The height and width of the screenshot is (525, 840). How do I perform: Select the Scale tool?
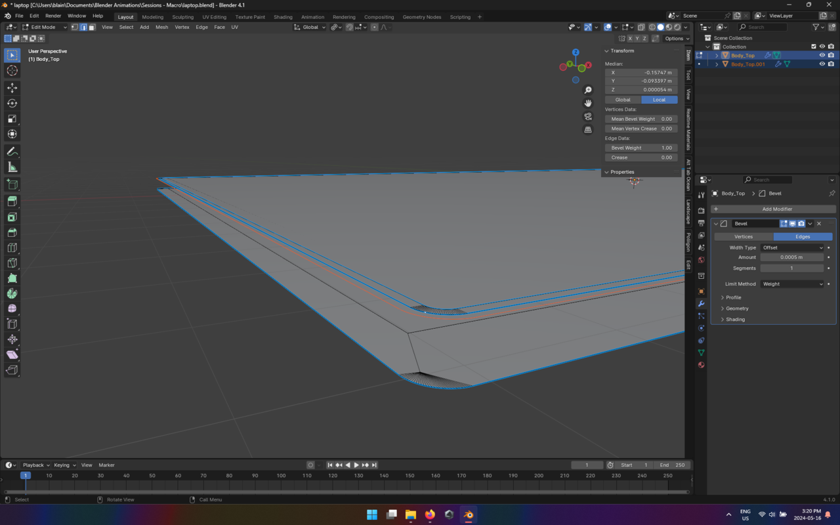12,119
